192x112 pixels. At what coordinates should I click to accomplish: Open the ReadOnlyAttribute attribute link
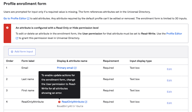click(73, 102)
